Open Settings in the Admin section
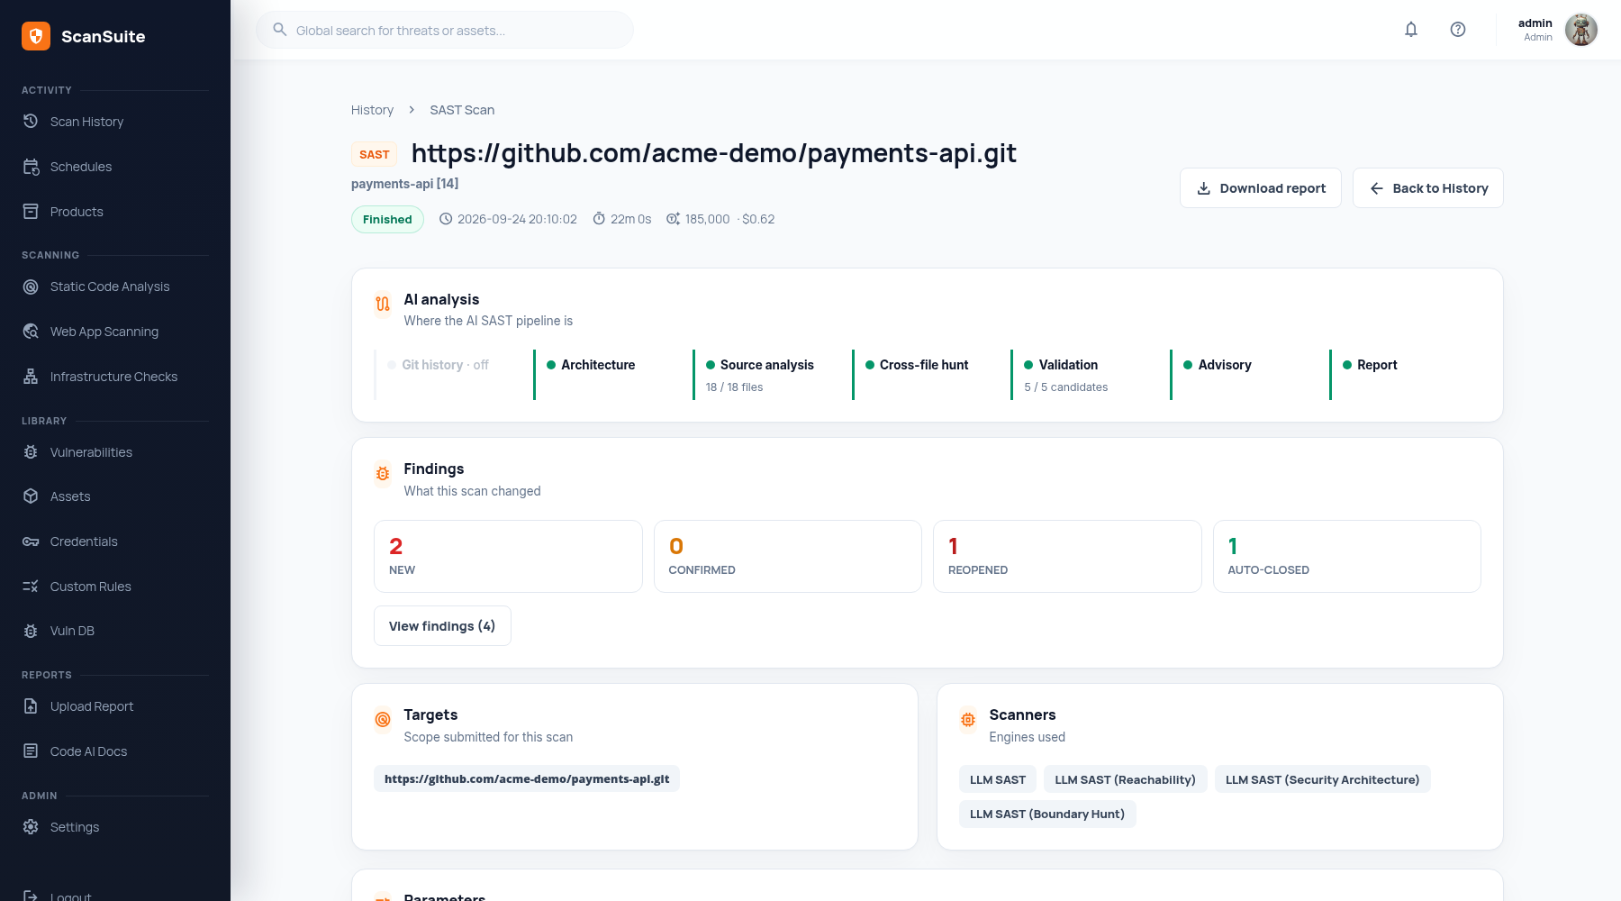This screenshot has width=1621, height=901. [115, 827]
